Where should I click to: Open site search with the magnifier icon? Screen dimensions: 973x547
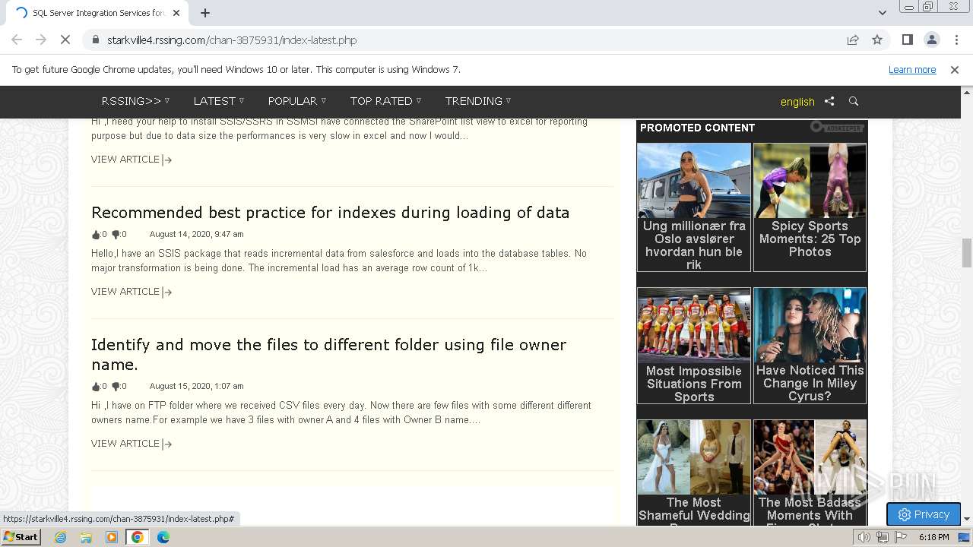(854, 101)
